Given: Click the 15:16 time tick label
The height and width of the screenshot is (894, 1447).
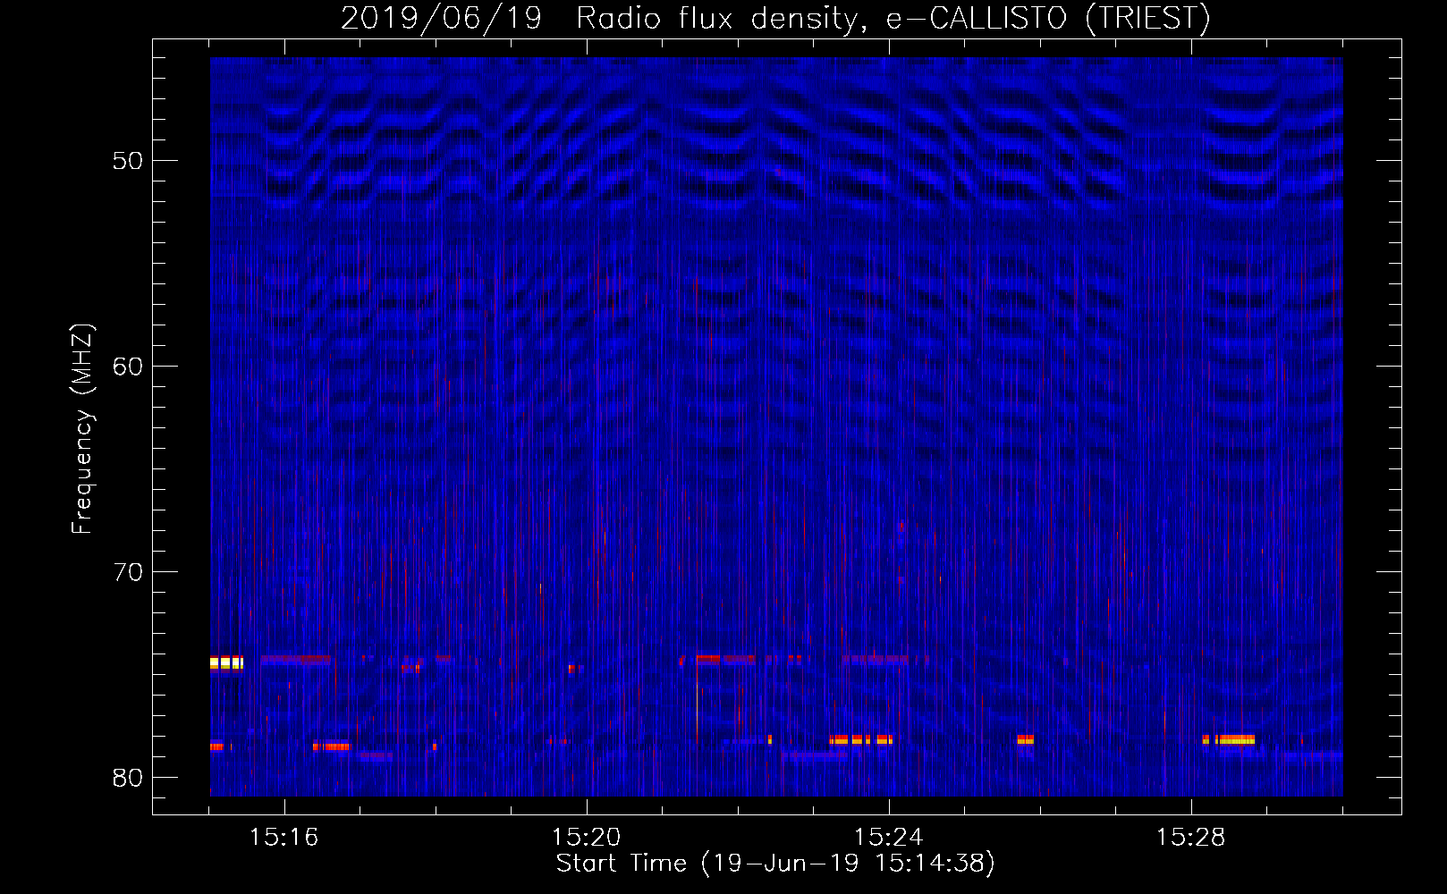Looking at the screenshot, I should (283, 837).
